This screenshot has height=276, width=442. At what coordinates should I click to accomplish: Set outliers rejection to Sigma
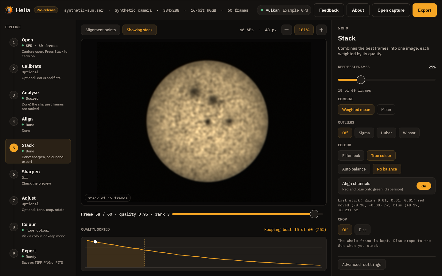(x=364, y=133)
